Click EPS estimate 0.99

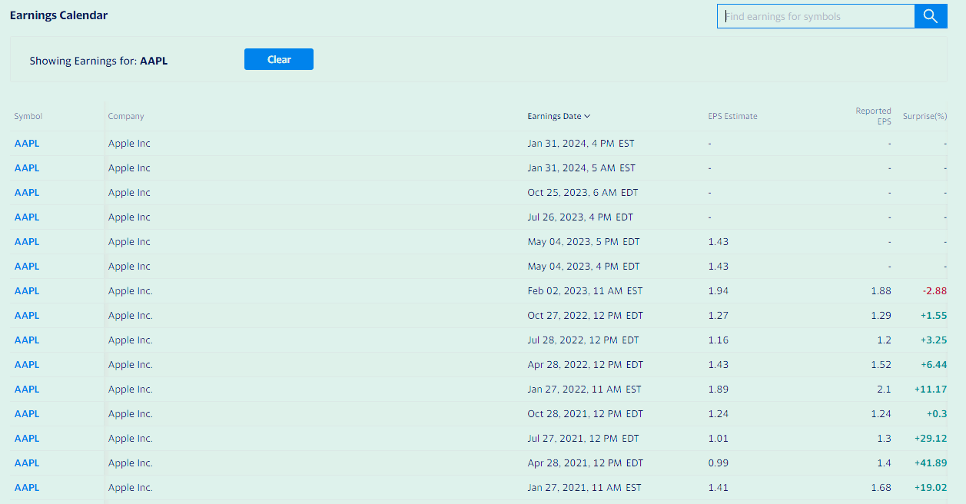[x=718, y=463]
